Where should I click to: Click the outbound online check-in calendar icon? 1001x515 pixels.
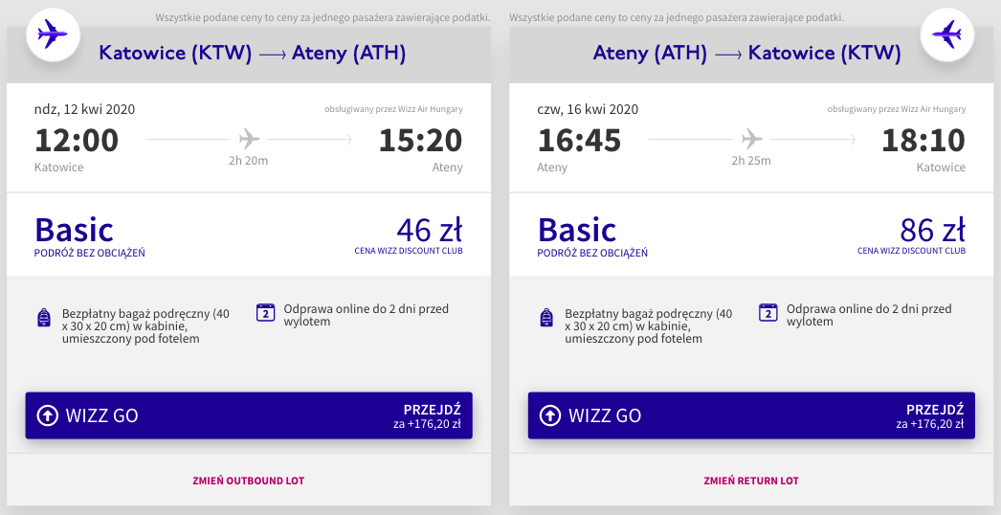click(265, 312)
